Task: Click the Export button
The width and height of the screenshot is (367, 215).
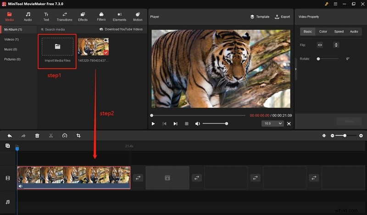Action: tap(282, 17)
